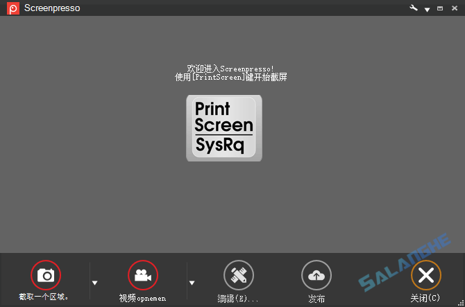Viewport: 465px width, 307px height.
Task: Start video recording with camcorder icon
Action: 143,275
